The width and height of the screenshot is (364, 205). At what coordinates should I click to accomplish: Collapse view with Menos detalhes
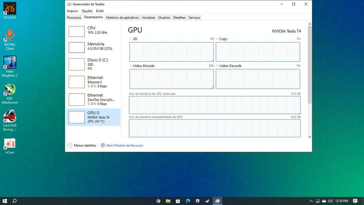point(82,146)
